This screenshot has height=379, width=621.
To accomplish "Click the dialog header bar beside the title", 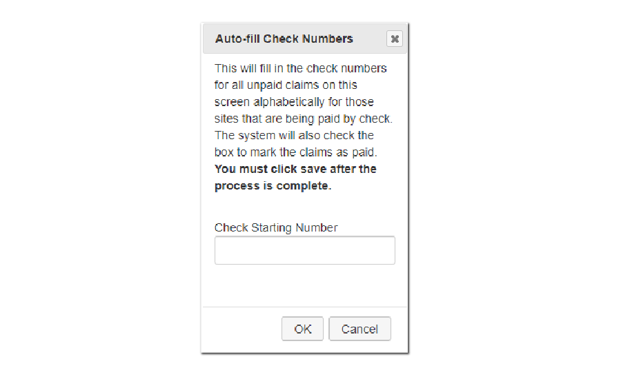I will 369,39.
